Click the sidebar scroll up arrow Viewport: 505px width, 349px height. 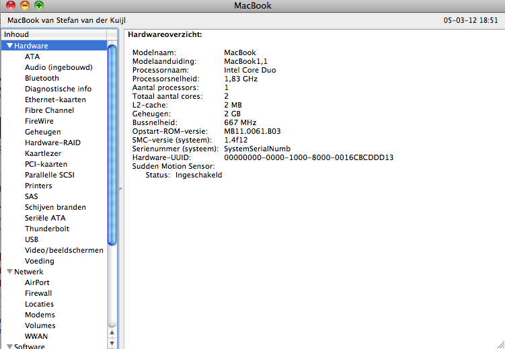coord(112,333)
